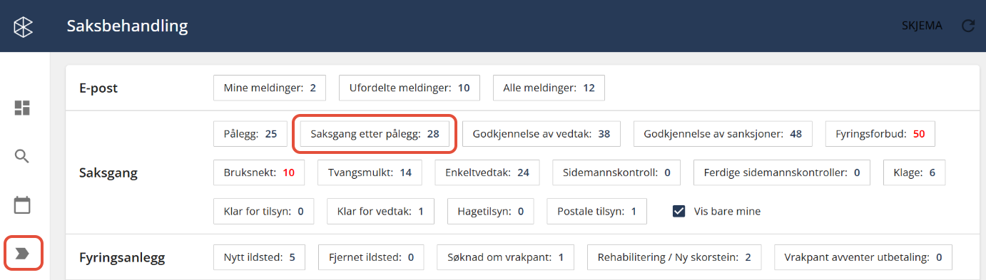Select the case-handling tag icon in sidebar
The width and height of the screenshot is (986, 280).
(23, 254)
